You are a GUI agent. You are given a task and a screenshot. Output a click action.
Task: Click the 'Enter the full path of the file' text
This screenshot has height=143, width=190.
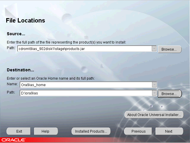(x=66, y=42)
